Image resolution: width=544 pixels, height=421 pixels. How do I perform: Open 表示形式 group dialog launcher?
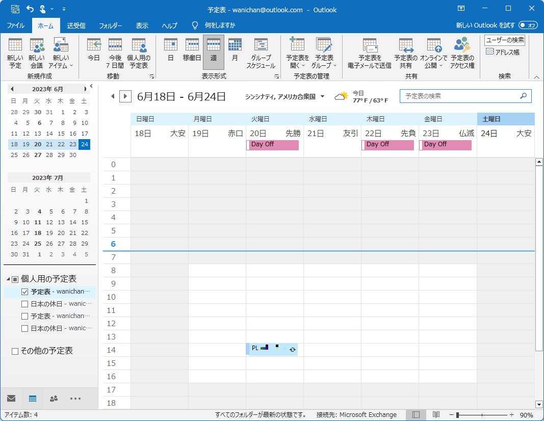(x=276, y=76)
